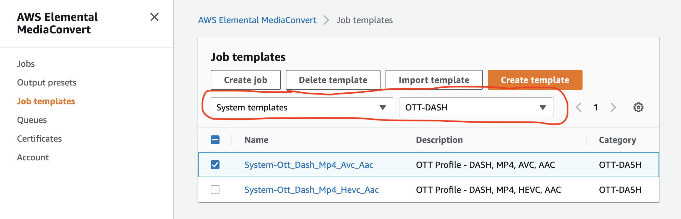Click the Create job button
This screenshot has width=681, height=219.
245,80
